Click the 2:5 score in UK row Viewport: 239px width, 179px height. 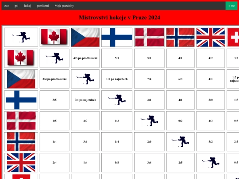[x=180, y=163]
